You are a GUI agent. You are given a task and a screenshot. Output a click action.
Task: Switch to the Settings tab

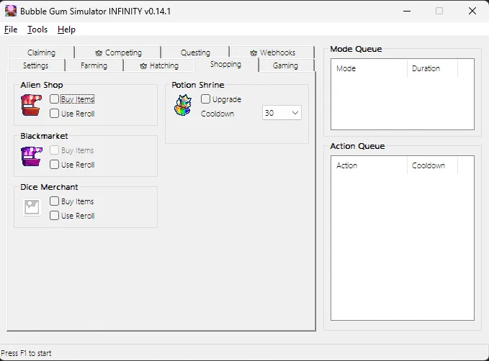coord(35,65)
